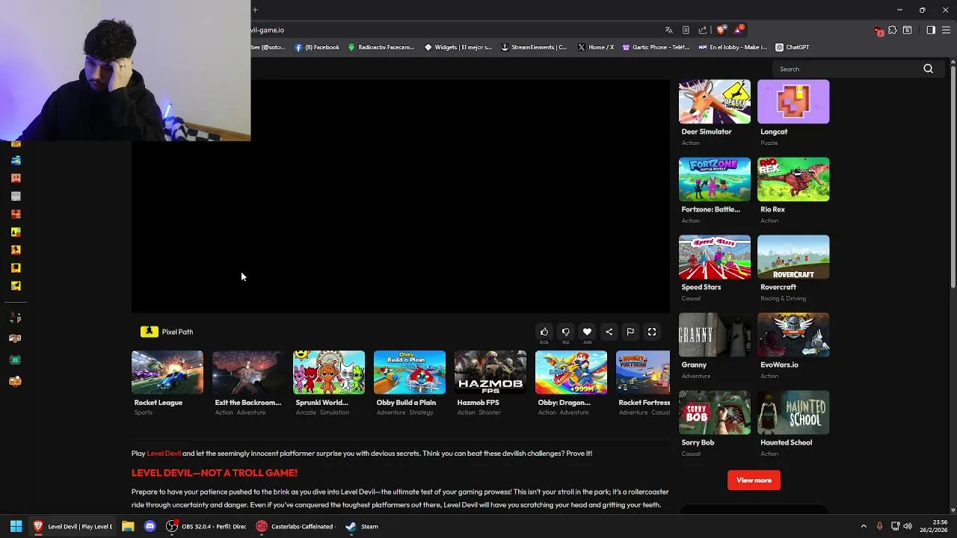Show hidden system tray icons
This screenshot has height=538, width=957.
pos(864,526)
